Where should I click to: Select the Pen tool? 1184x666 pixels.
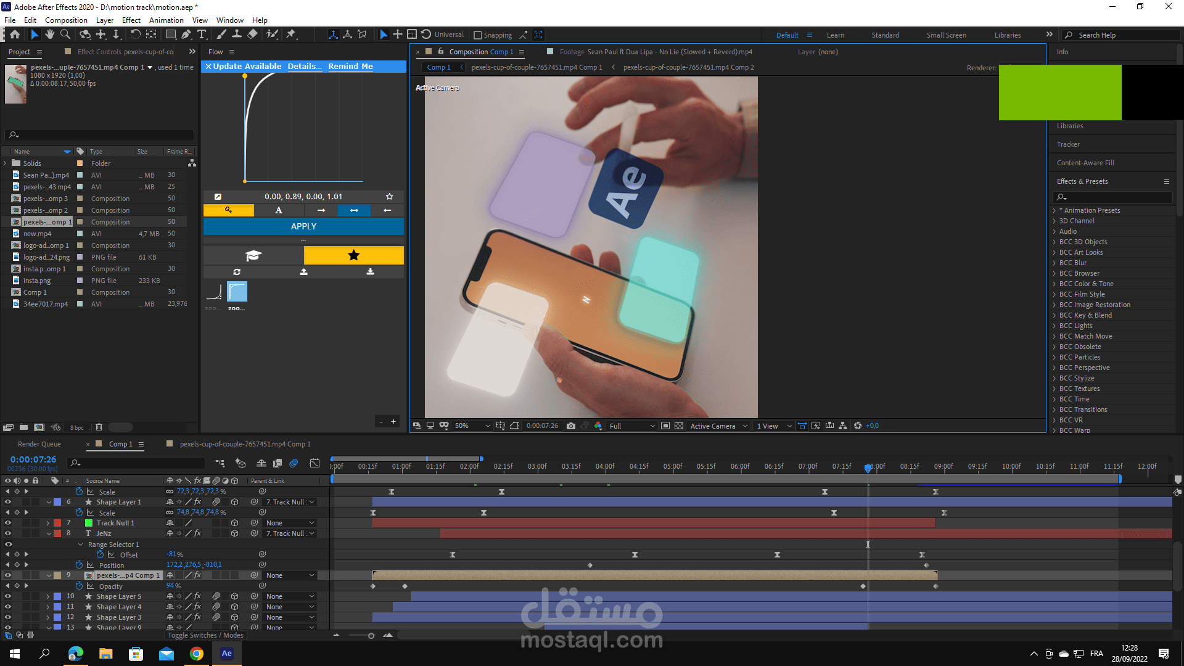[186, 35]
